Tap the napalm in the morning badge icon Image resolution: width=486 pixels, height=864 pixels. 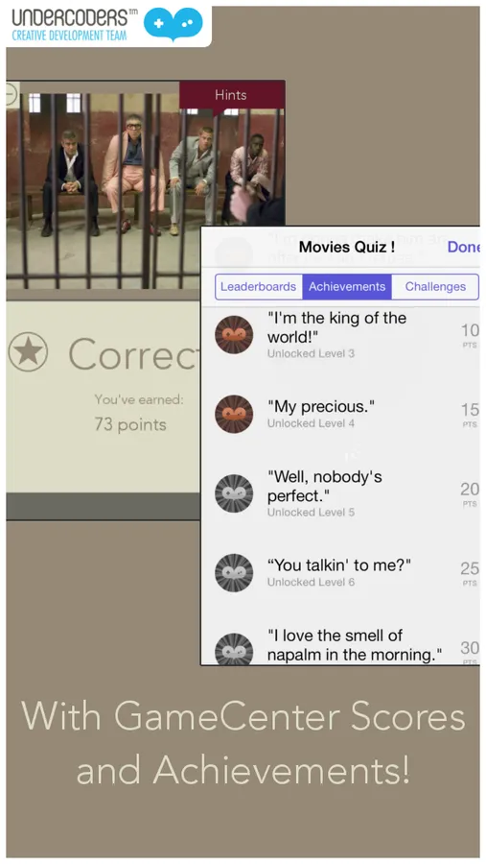pyautogui.click(x=234, y=649)
